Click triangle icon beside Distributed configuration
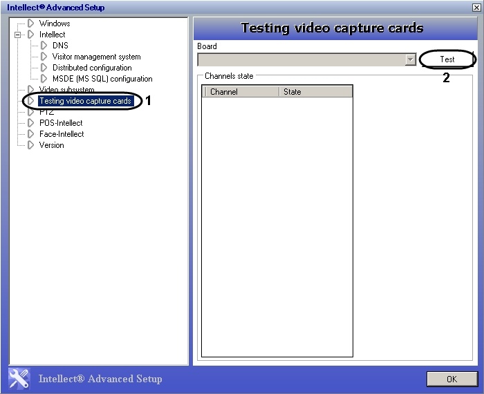484x394 pixels. point(44,68)
